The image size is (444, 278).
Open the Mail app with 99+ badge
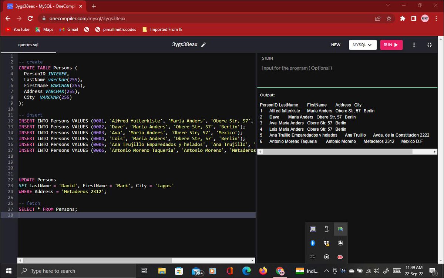coord(197,271)
